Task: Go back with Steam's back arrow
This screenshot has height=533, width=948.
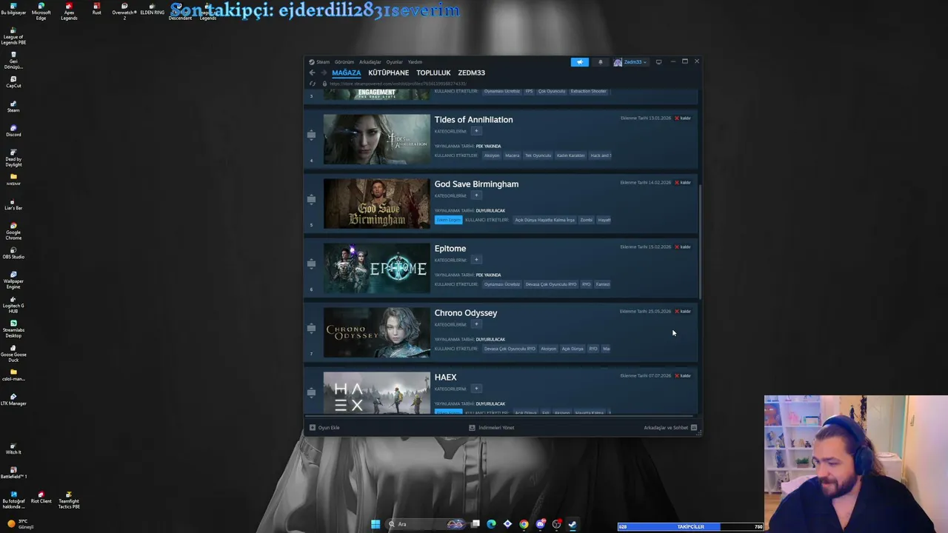Action: (312, 73)
